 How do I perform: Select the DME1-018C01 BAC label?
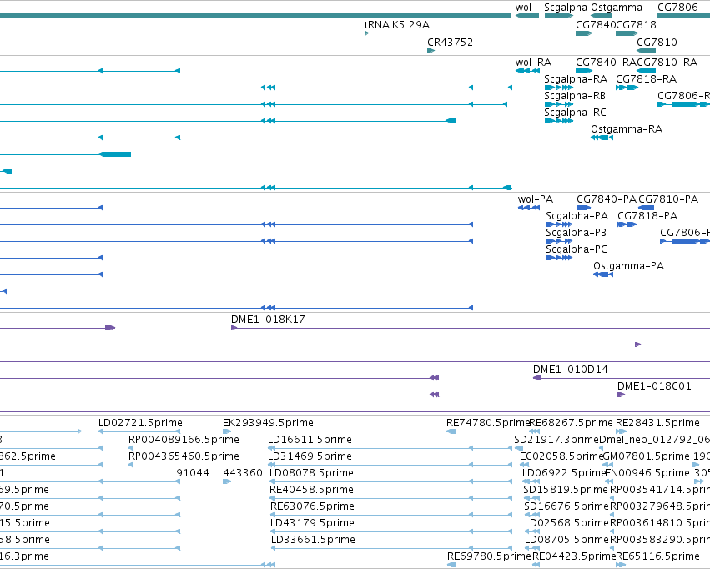pos(654,386)
